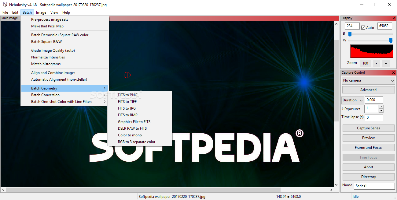Expand the Batch Conversion submenu

[x=64, y=95]
